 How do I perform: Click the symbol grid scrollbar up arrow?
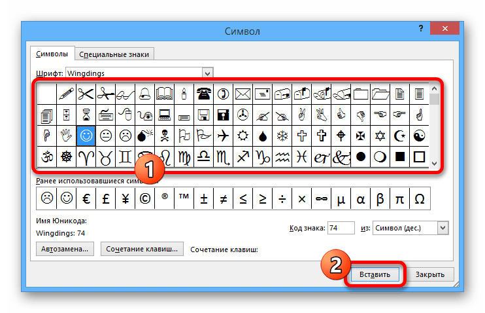[x=434, y=88]
